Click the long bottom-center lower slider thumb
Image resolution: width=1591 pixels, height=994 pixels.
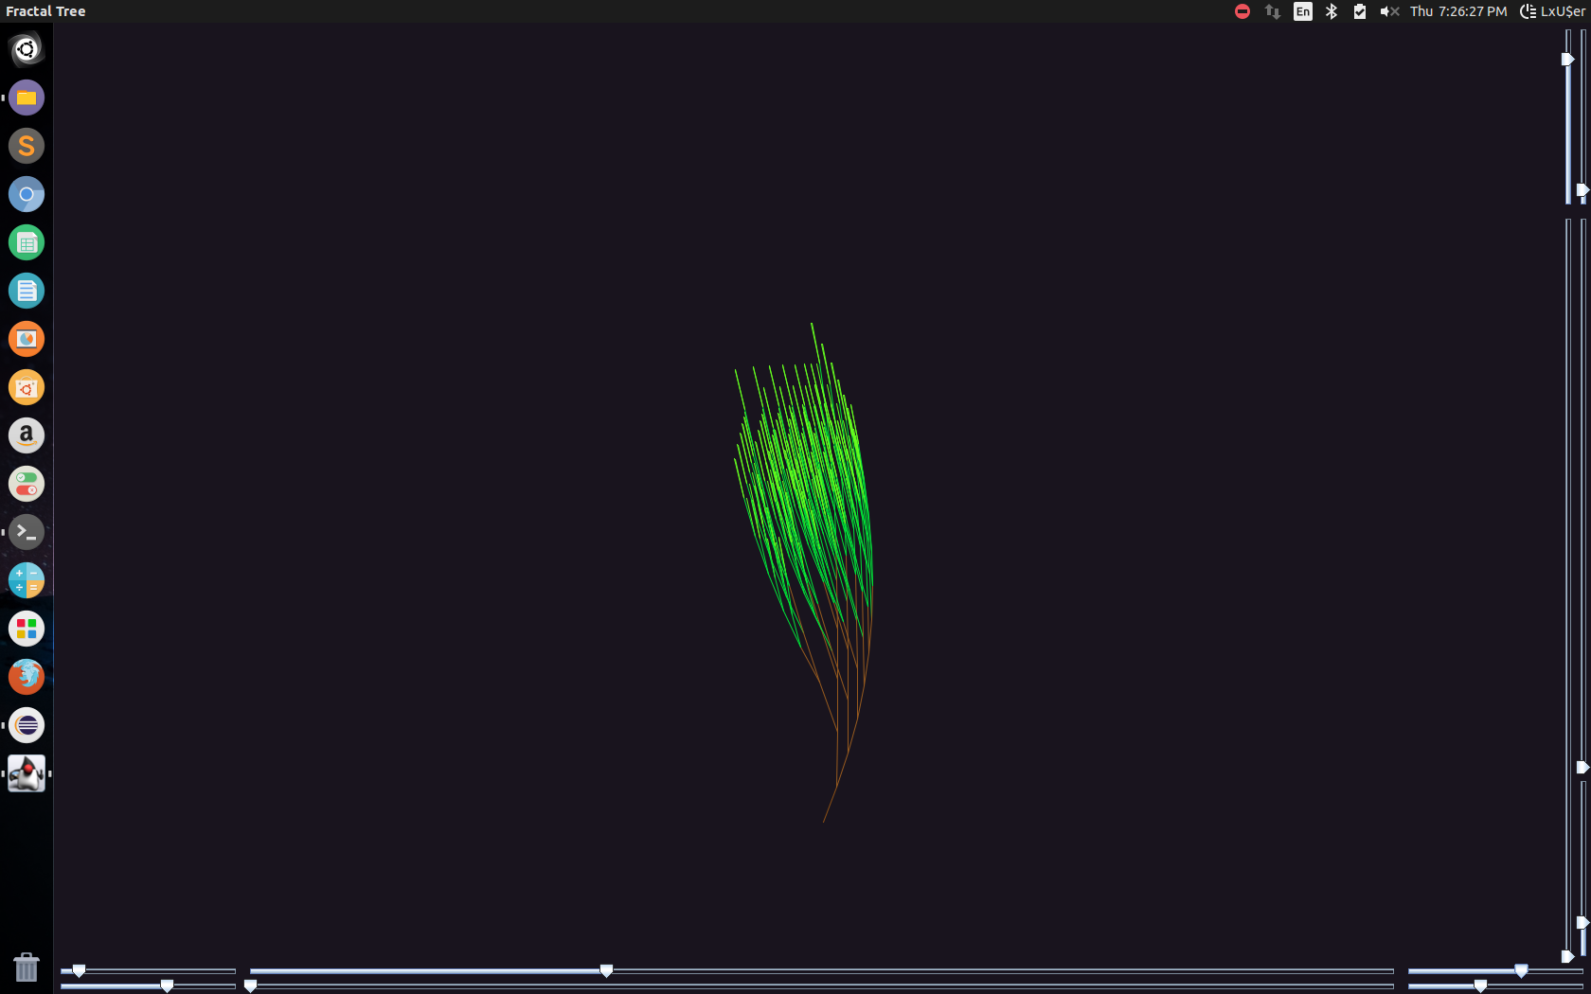(250, 985)
